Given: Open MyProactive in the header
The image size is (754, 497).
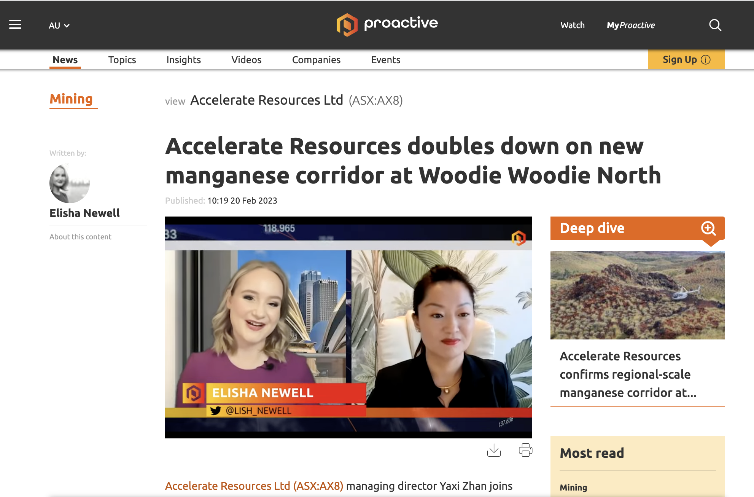Looking at the screenshot, I should [631, 25].
